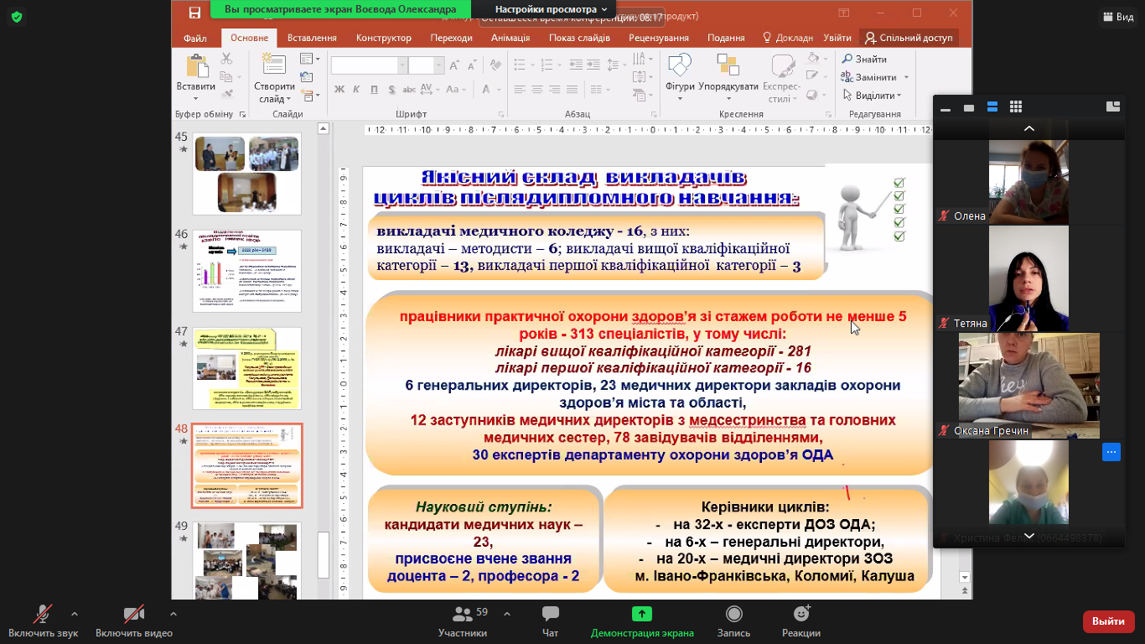This screenshot has height=644, width=1145.
Task: Start recording with the Запись button
Action: [733, 615]
